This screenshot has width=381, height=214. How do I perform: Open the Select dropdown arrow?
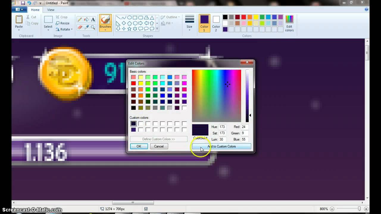48,30
